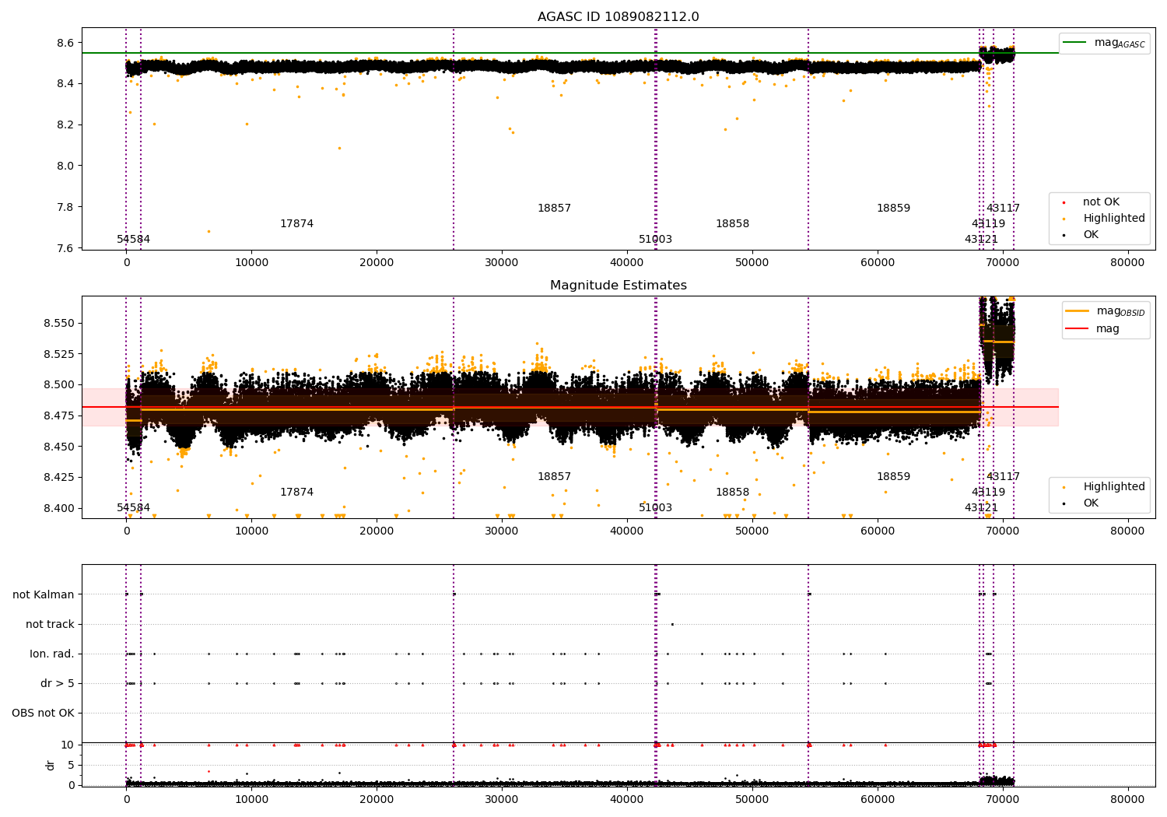Screen dimensions: 1167x817
Task: Click the red 'mag' legend entry in middle plot
Action: pyautogui.click(x=1093, y=328)
